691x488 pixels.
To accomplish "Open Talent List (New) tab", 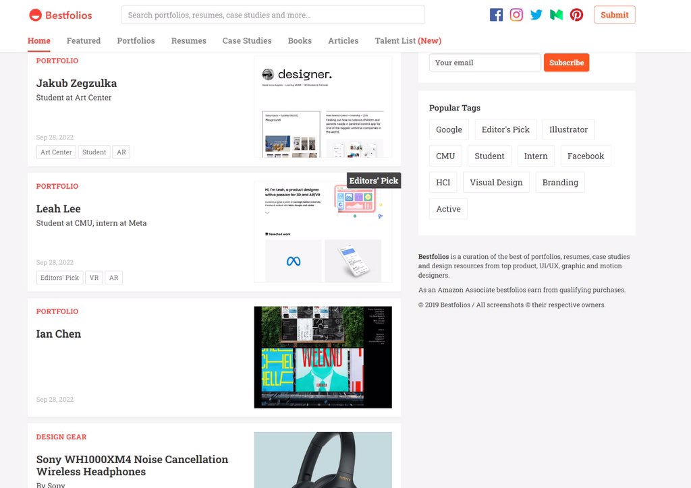I will coord(408,40).
